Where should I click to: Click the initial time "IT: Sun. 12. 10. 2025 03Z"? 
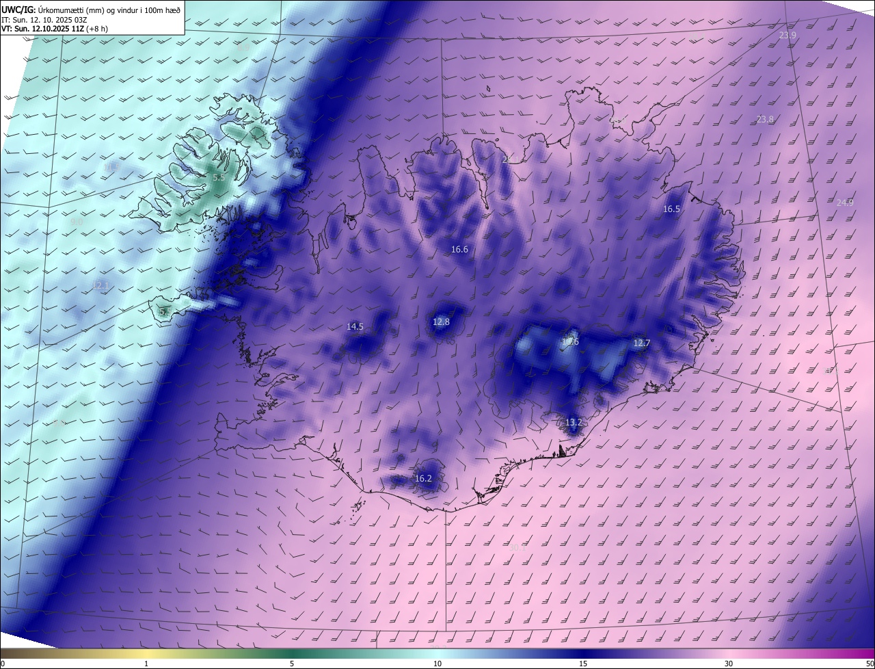(44, 20)
